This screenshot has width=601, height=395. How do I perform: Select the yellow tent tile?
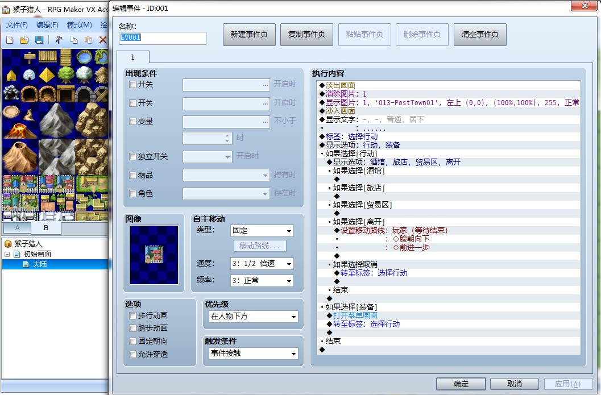pyautogui.click(x=11, y=75)
